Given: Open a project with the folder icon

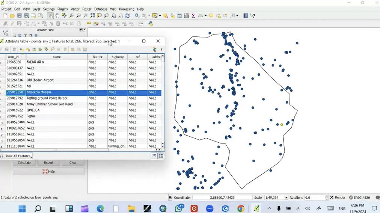Looking at the screenshot, I should click(12, 16).
